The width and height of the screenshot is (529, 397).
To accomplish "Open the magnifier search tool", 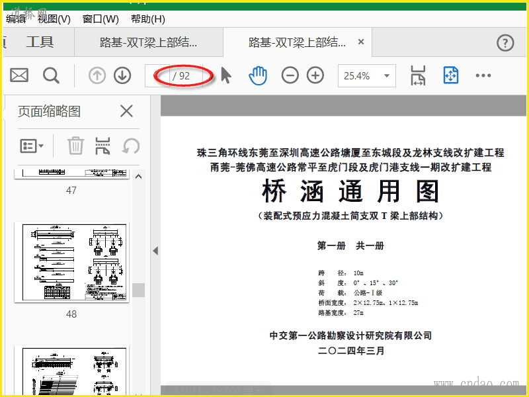I will coord(51,75).
